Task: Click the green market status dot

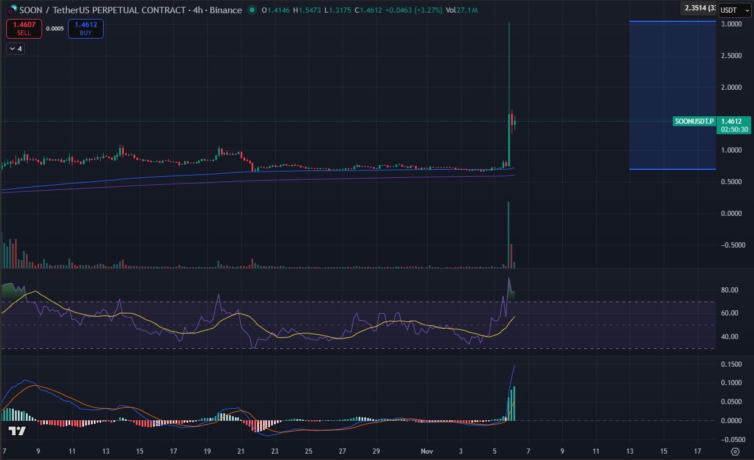Action: coord(252,10)
